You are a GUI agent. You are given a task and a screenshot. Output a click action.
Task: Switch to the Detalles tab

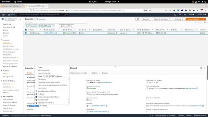coord(30,73)
